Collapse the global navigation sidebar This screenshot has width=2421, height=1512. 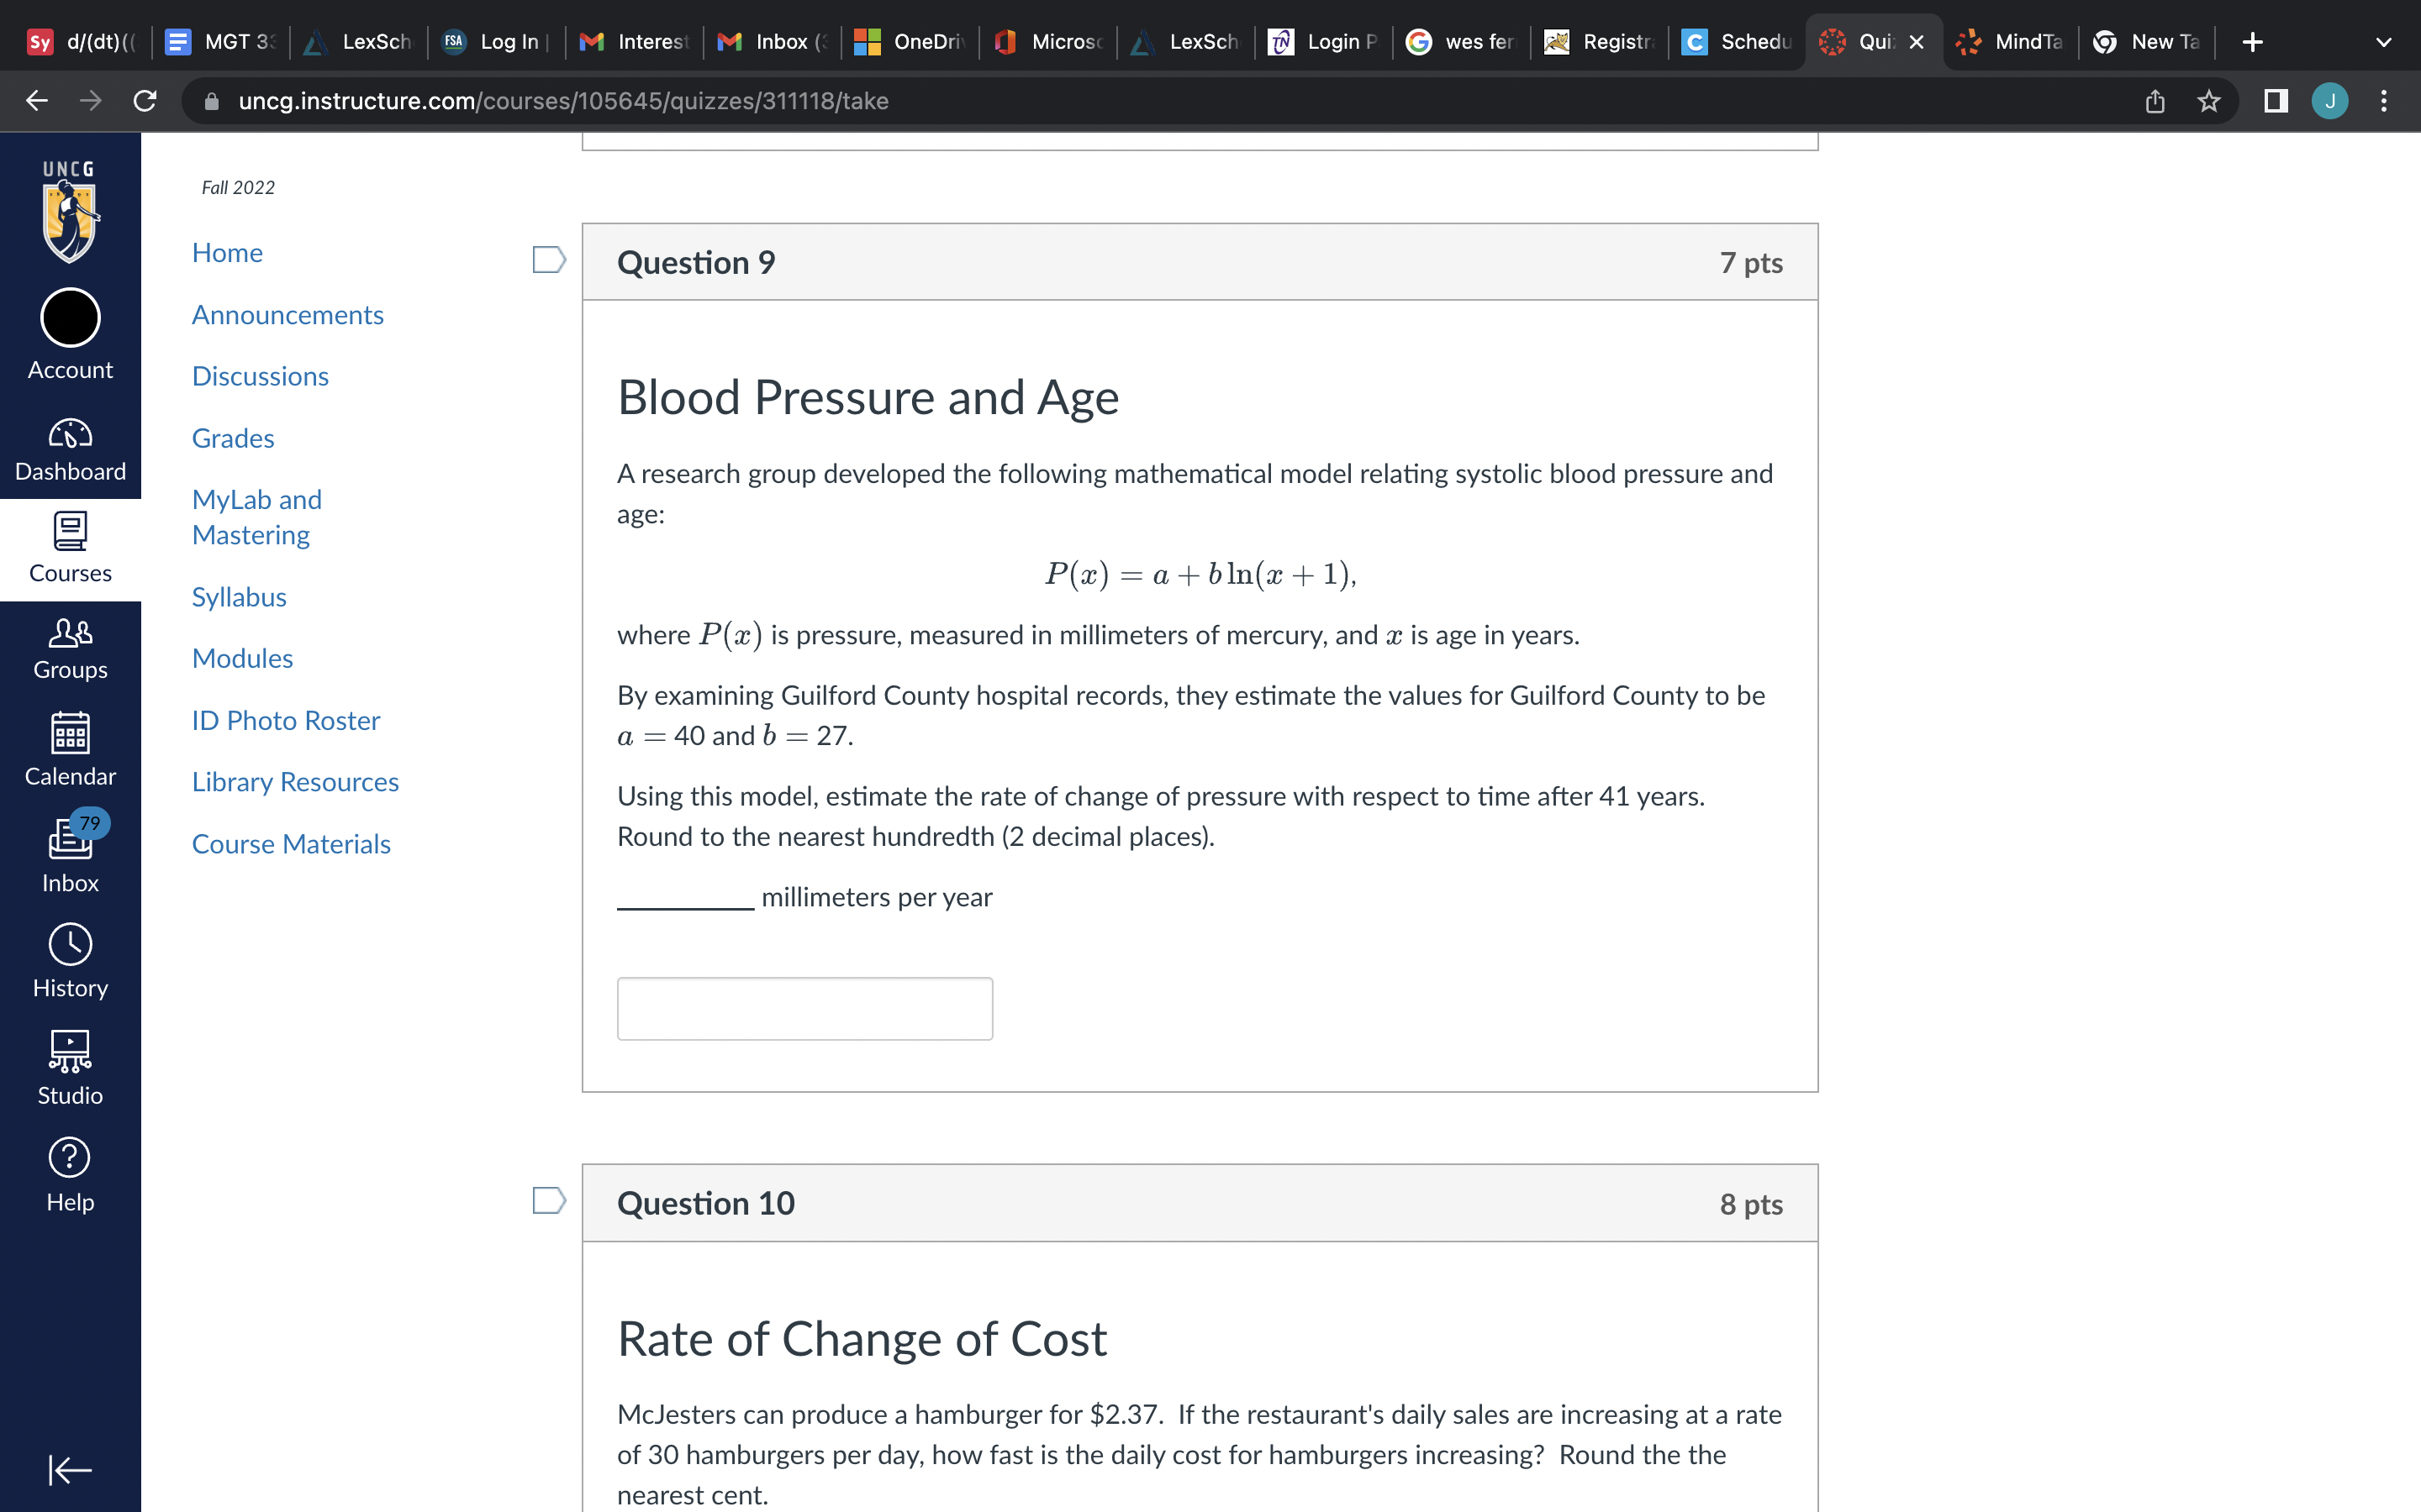coord(70,1469)
